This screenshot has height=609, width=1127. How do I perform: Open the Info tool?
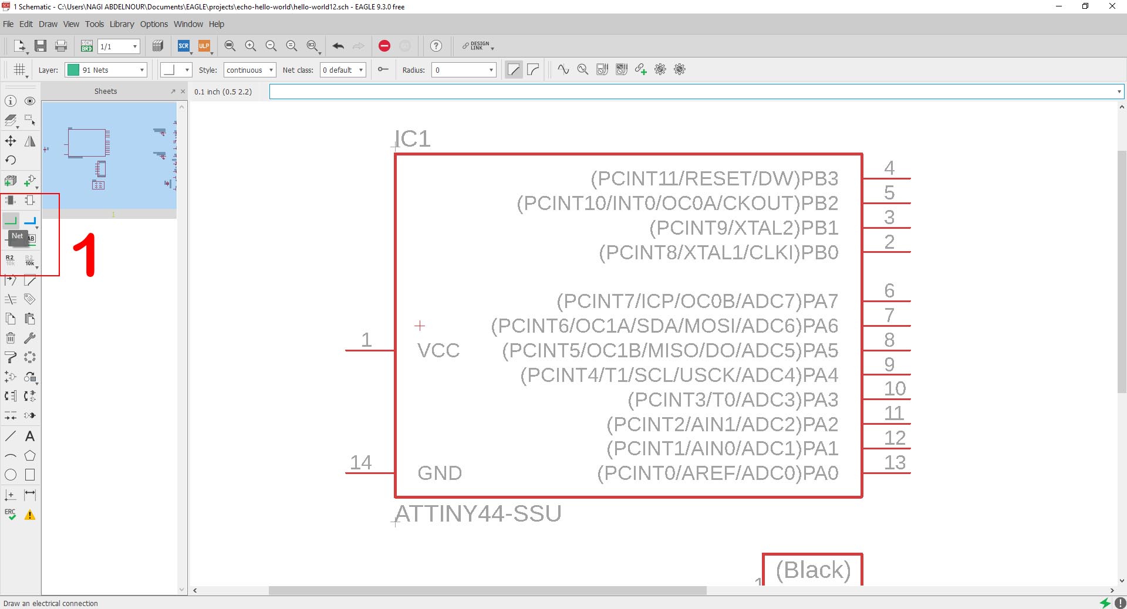point(11,101)
